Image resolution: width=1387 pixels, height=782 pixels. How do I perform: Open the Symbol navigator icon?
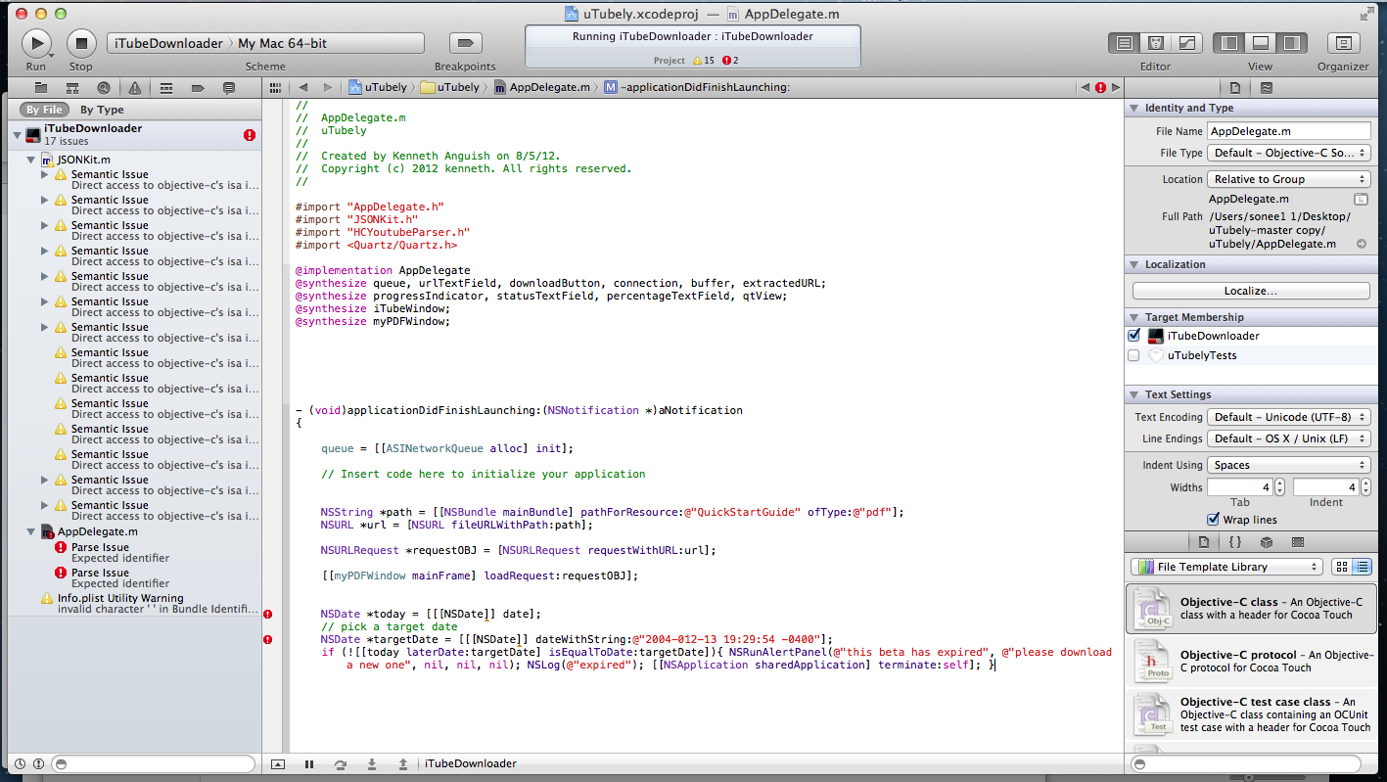(71, 87)
